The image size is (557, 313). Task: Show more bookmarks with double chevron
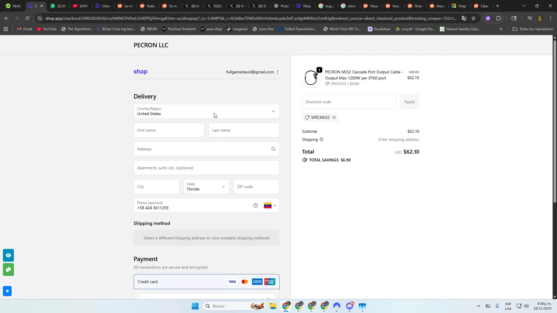tap(501, 29)
